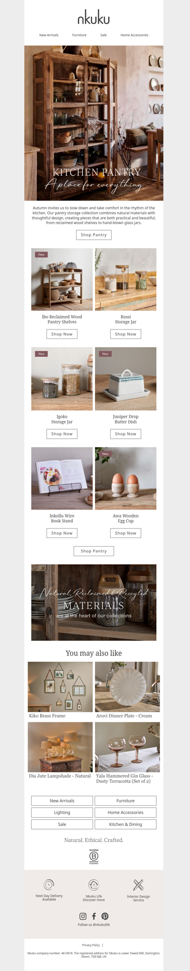Open the Kiko Brass Frame product image
190x971 pixels.
click(x=60, y=687)
